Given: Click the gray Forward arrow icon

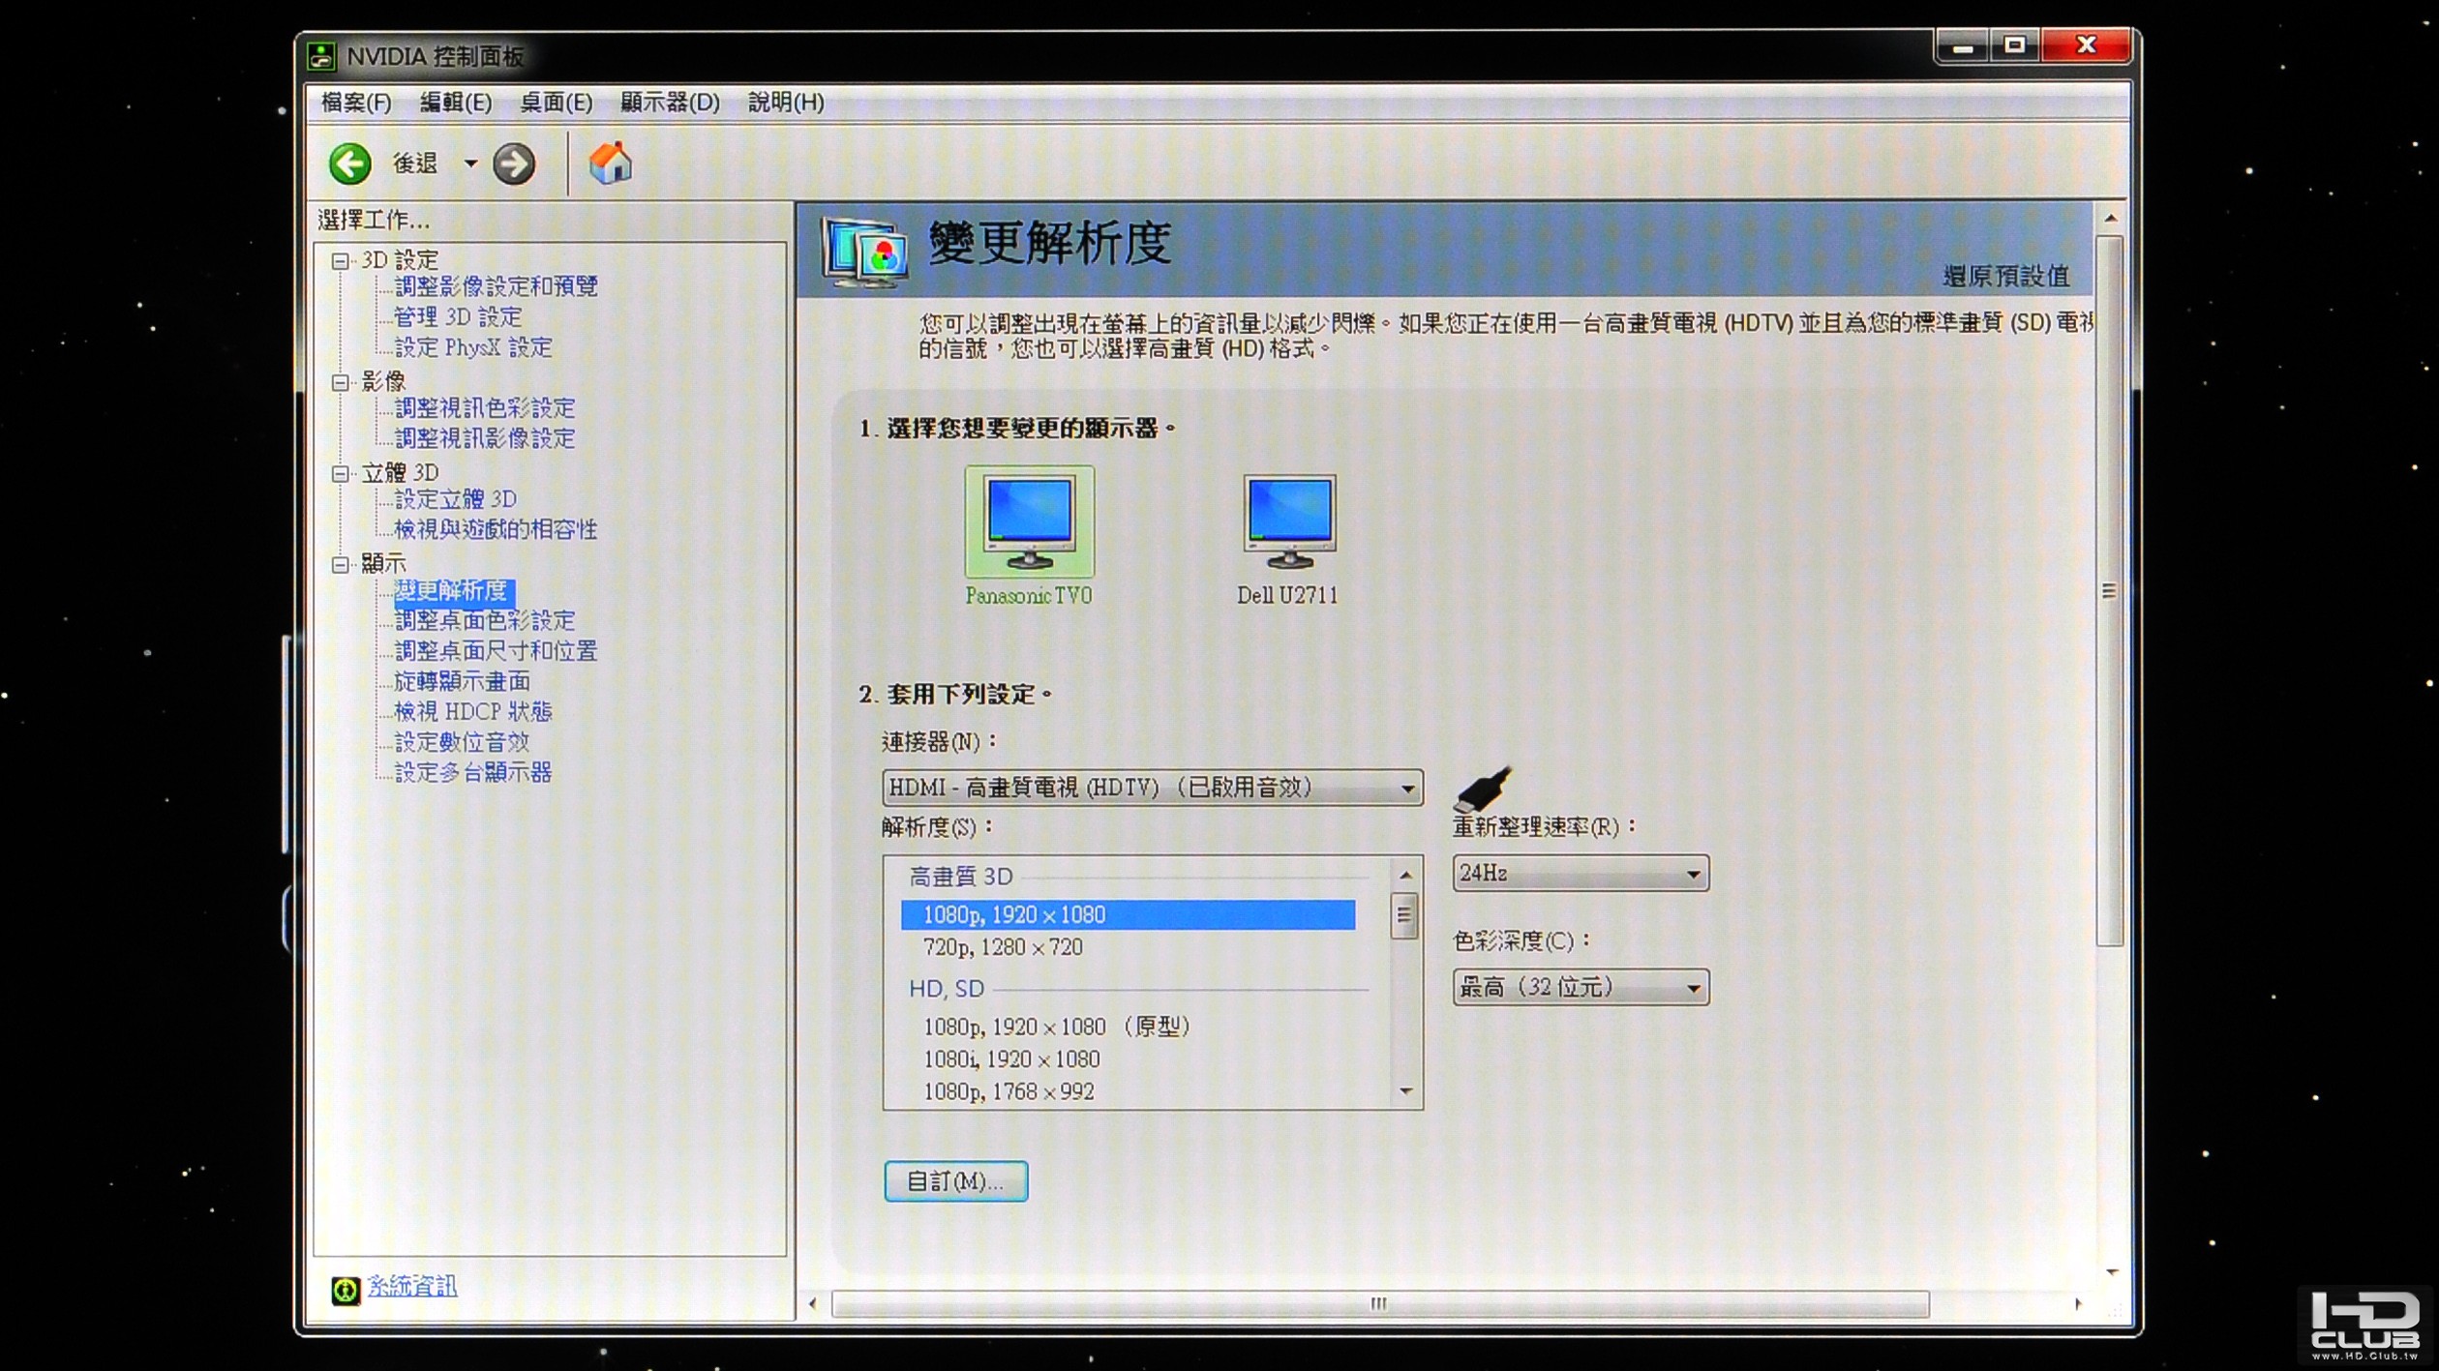Looking at the screenshot, I should (x=514, y=164).
